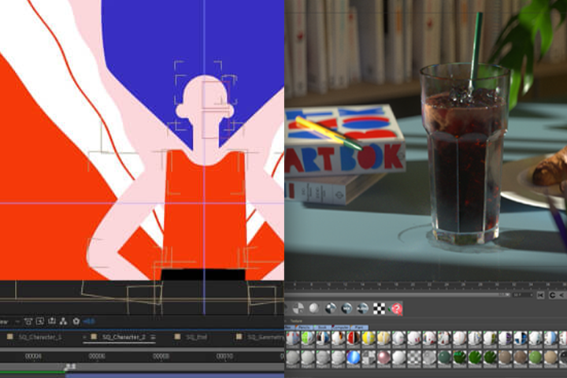Viewport: 567px width, 378px height.
Task: Click the blue +0.0 exposure value
Action: (88, 321)
